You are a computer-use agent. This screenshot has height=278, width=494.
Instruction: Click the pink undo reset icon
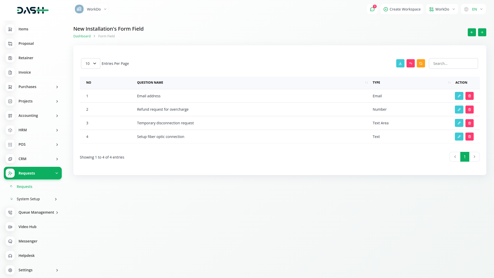tap(410, 63)
